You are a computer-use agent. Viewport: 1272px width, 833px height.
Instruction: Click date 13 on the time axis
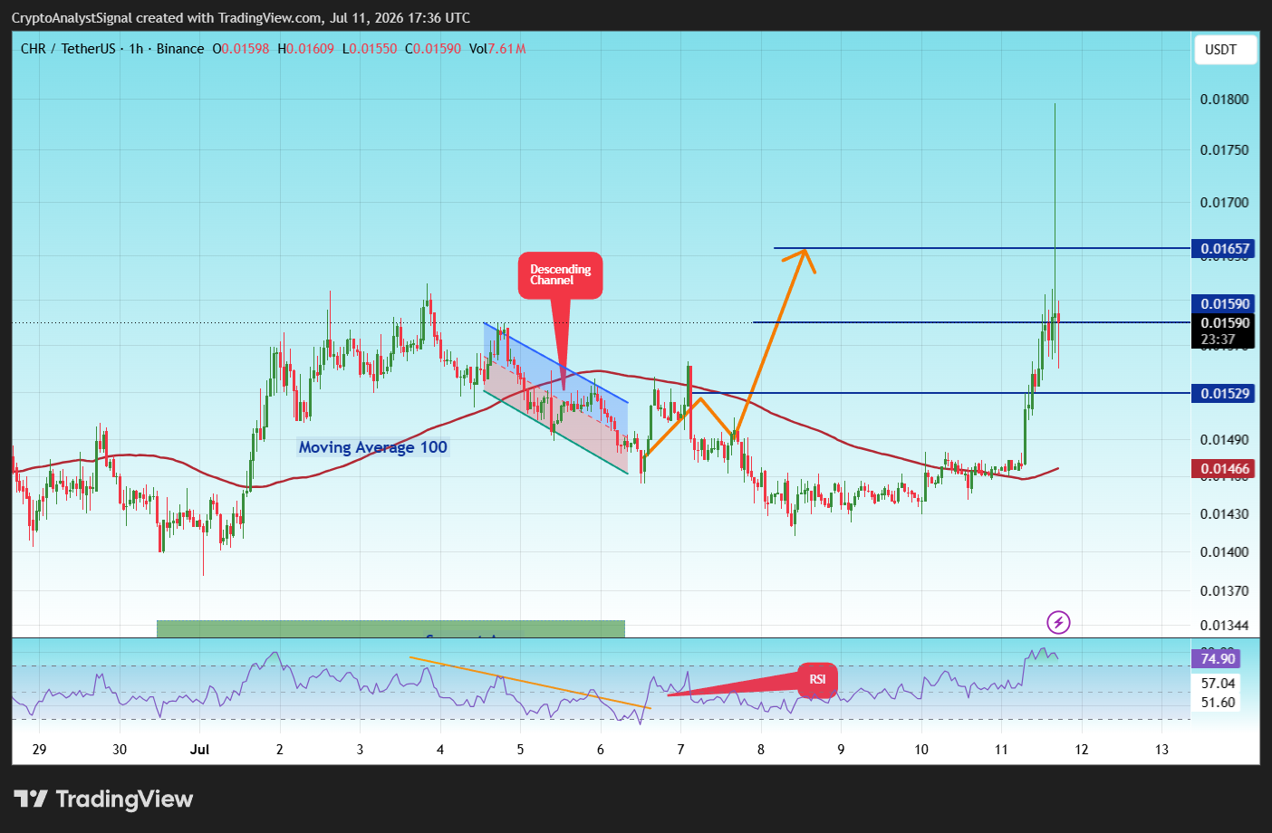click(x=1162, y=750)
